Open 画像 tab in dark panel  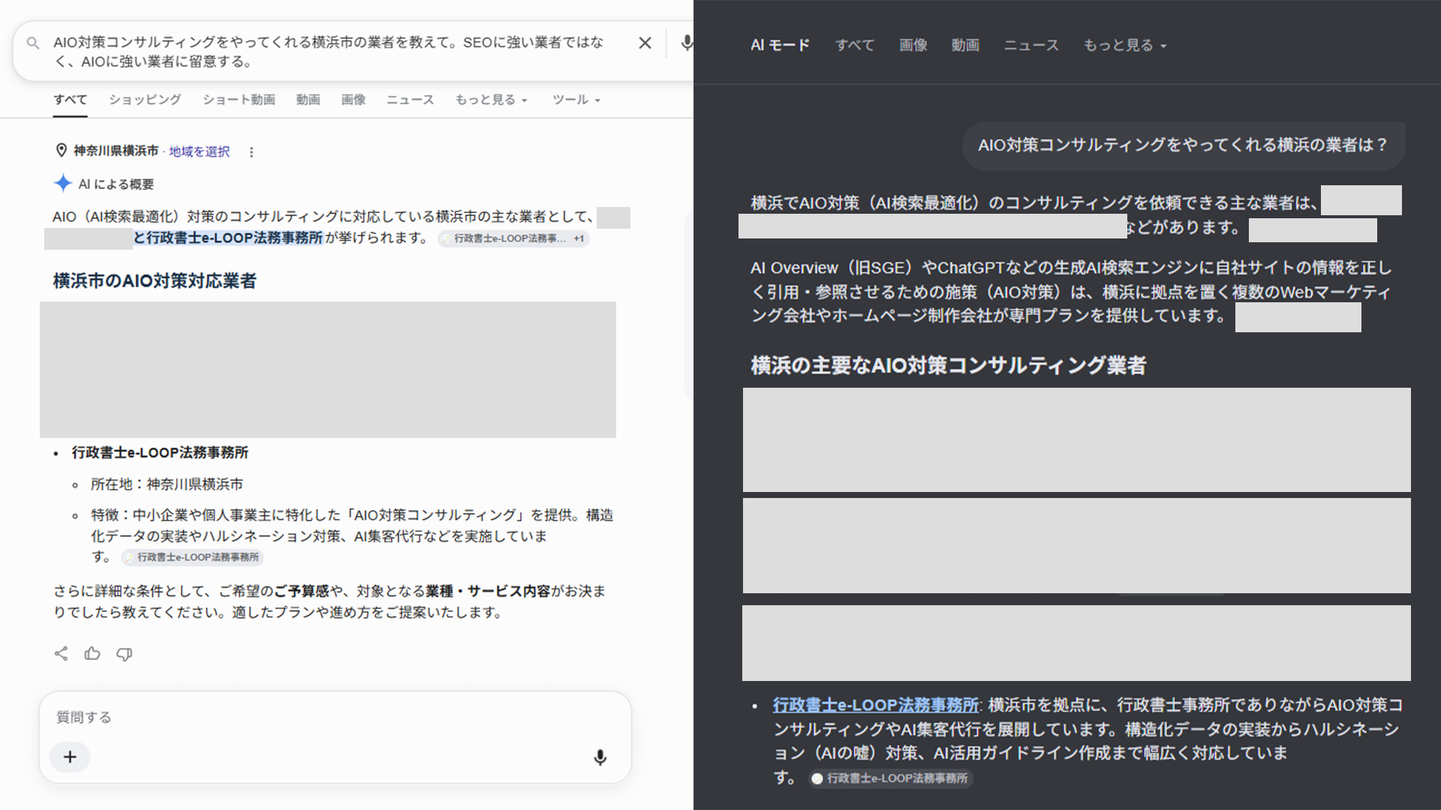(x=913, y=45)
